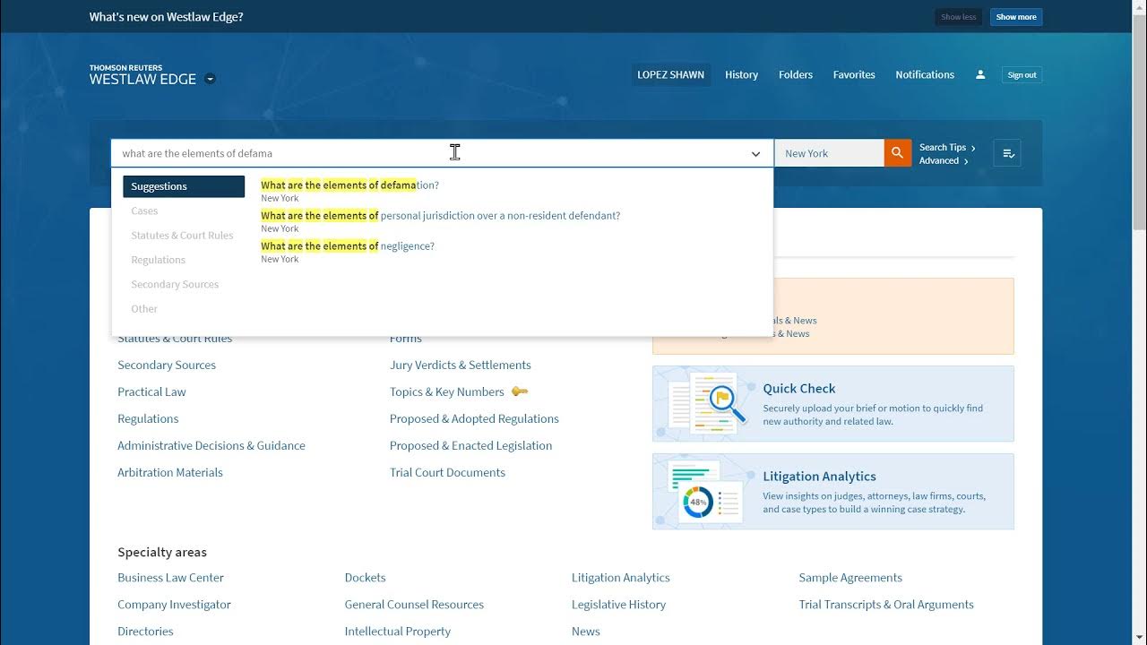Open Litigation Analytics specialty area link

coord(621,578)
